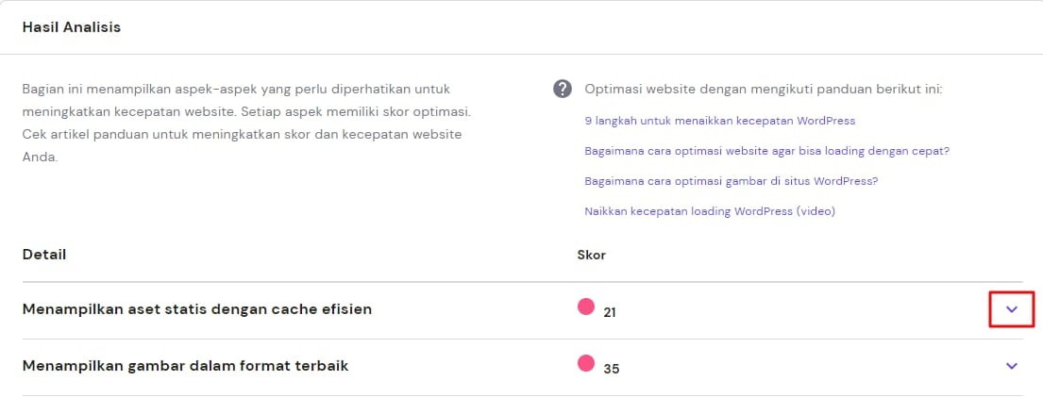This screenshot has width=1043, height=398.
Task: Open the '9 langkah untuk menaikkan kecepatan WordPress' link
Action: click(x=719, y=121)
